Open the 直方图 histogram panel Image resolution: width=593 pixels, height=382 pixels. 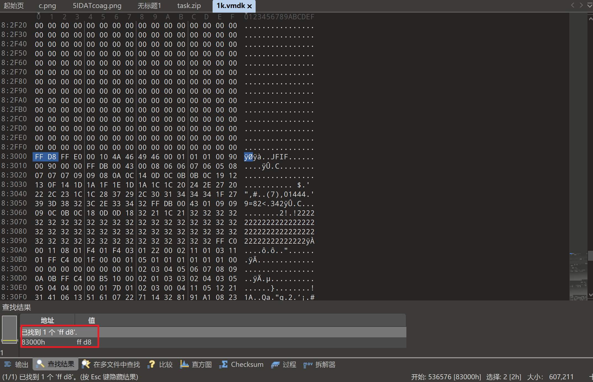(x=196, y=364)
